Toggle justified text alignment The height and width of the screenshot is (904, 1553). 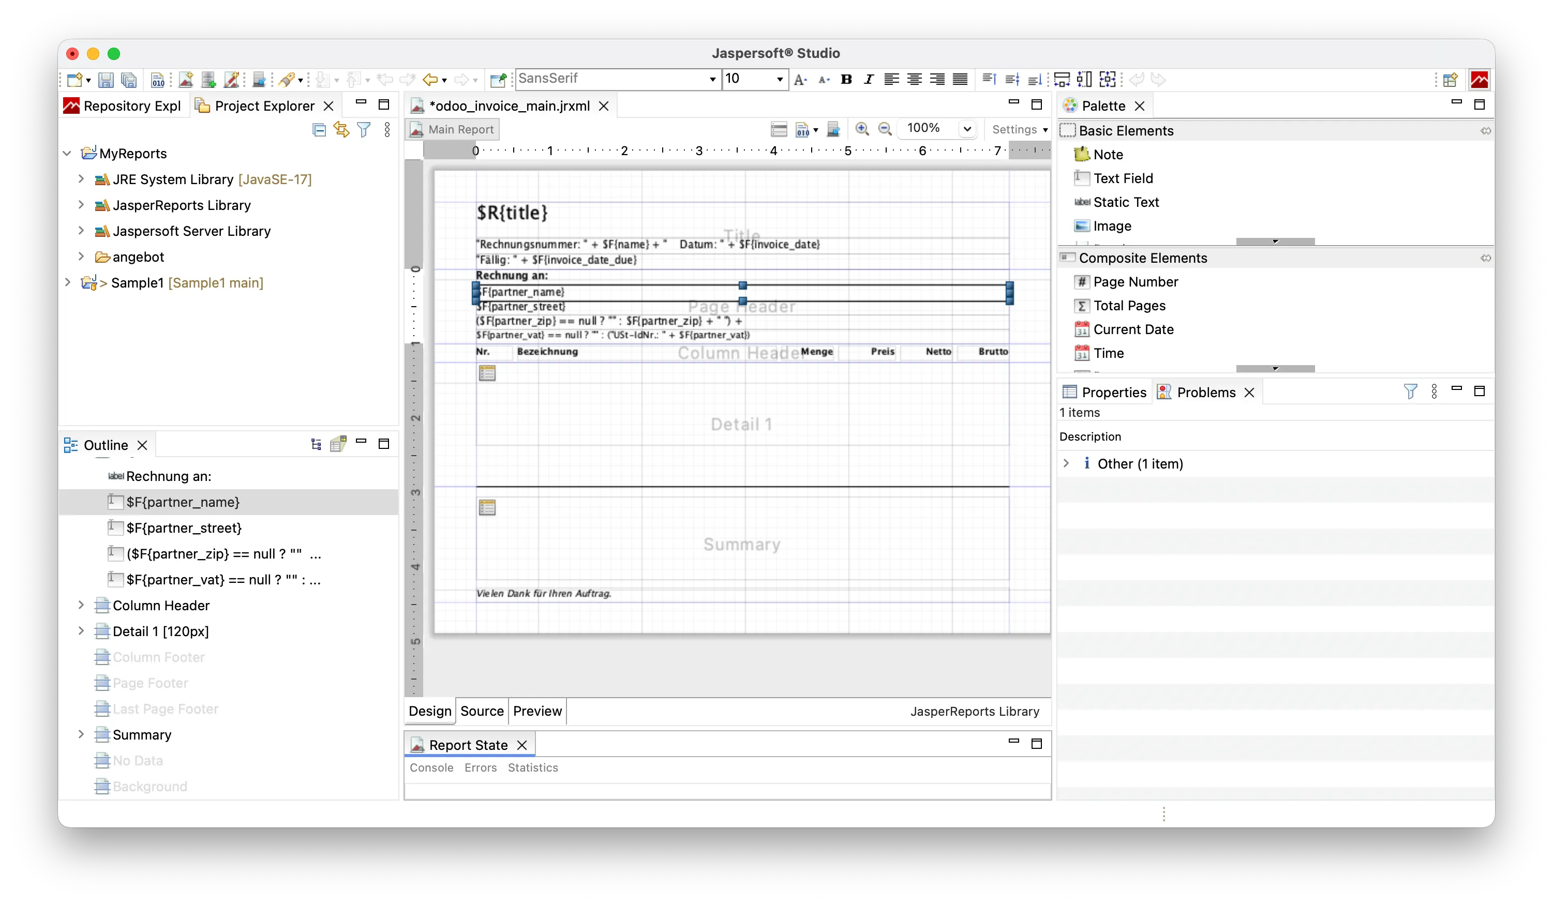960,80
